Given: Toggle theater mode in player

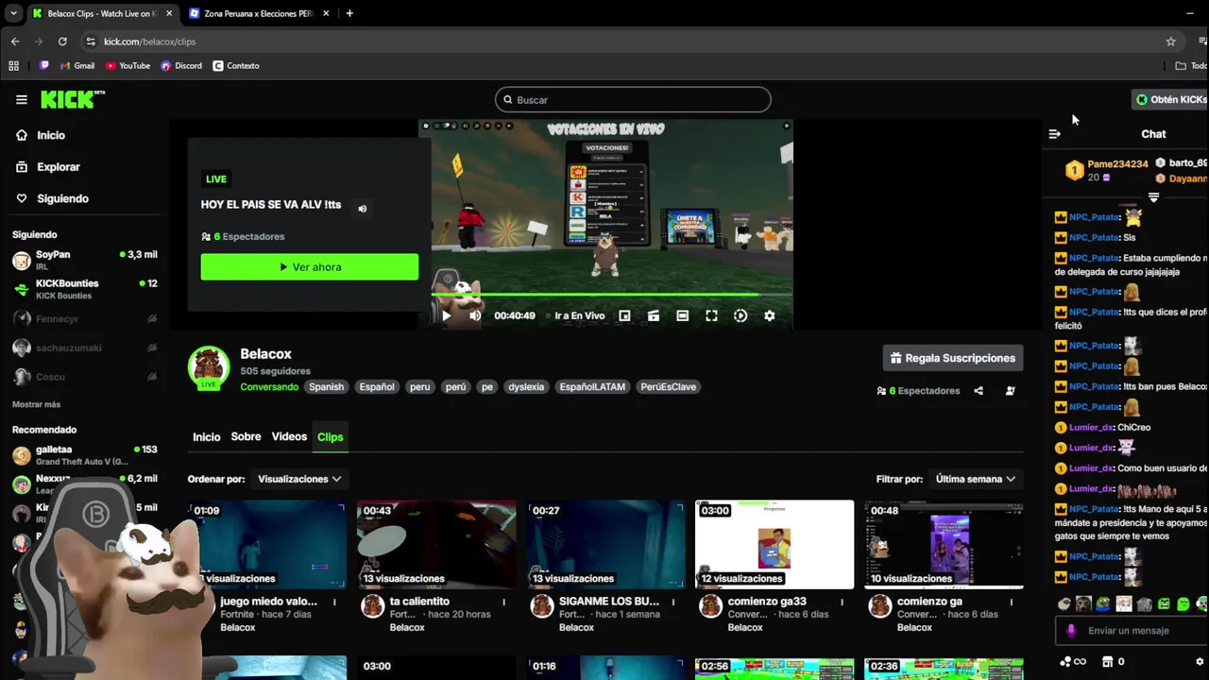Looking at the screenshot, I should click(x=682, y=315).
